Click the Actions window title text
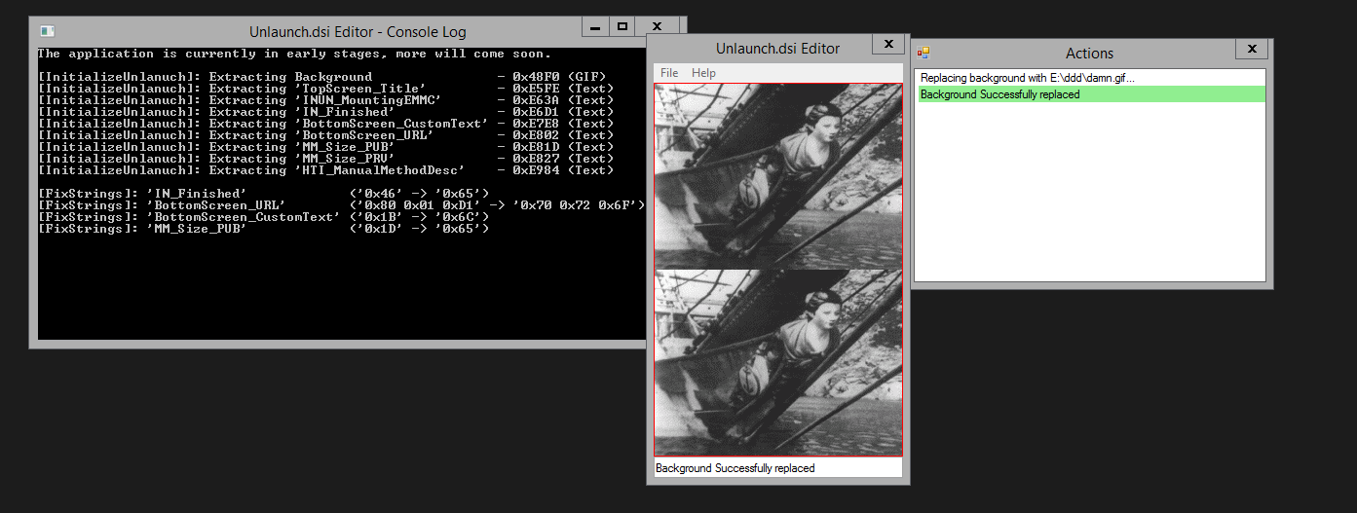Image resolution: width=1357 pixels, height=513 pixels. (x=1089, y=54)
